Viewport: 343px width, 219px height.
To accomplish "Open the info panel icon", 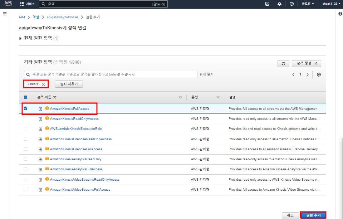I will (x=340, y=14).
